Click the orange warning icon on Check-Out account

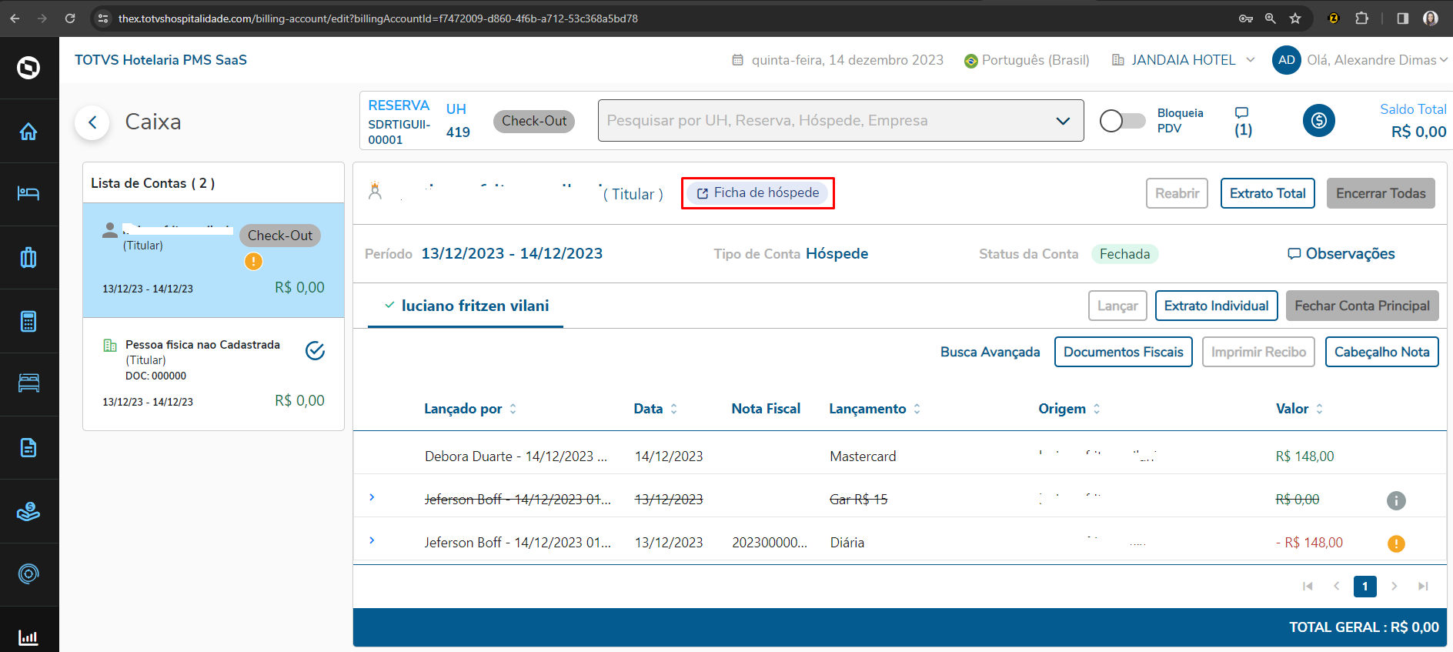point(253,262)
